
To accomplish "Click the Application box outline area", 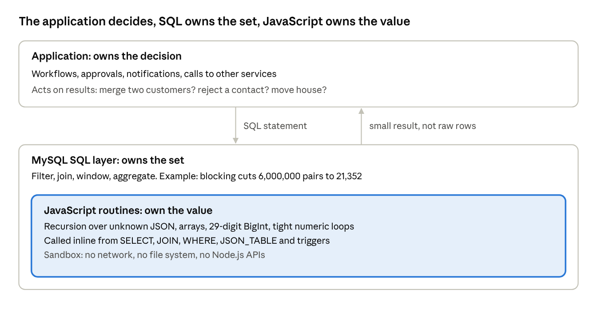I will 298,74.
